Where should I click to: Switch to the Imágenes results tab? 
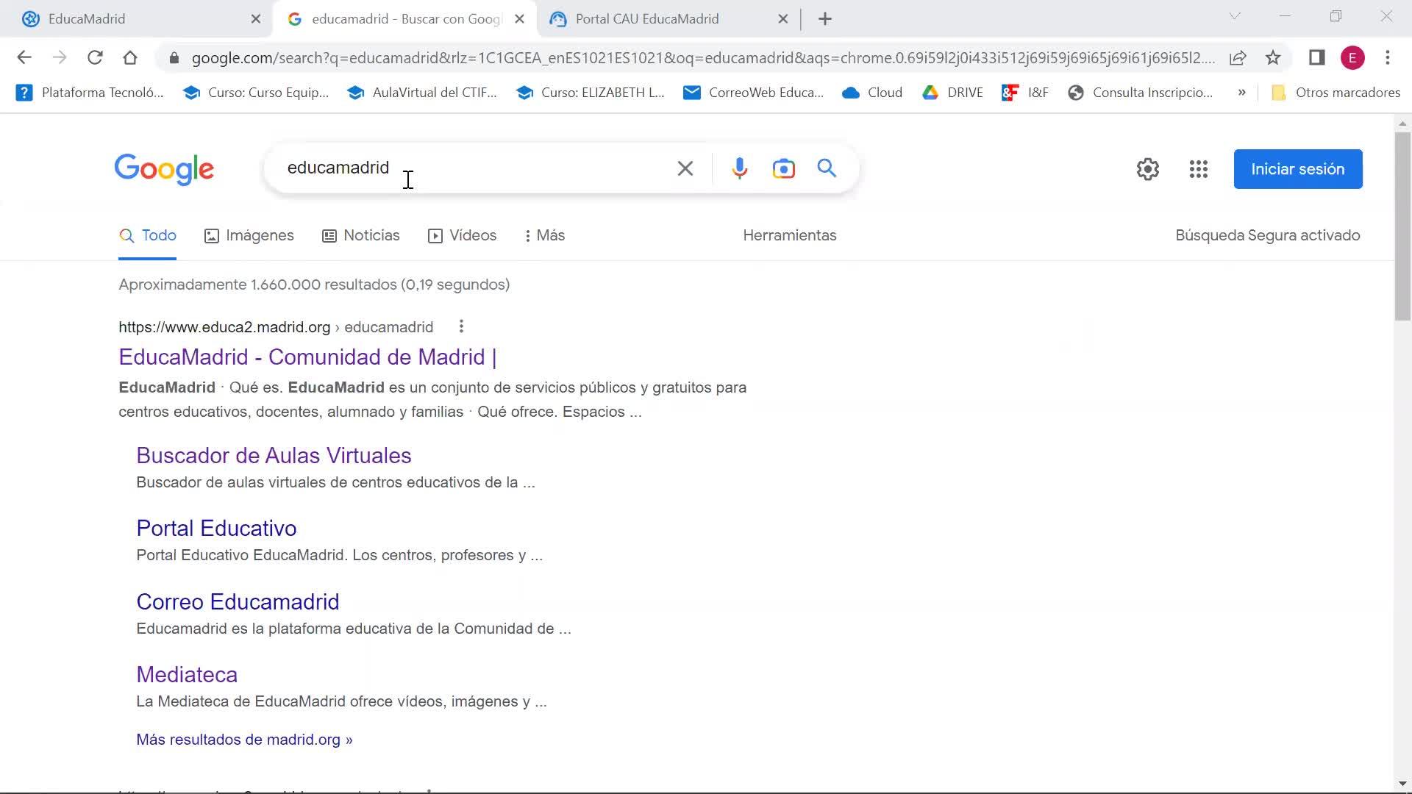pyautogui.click(x=249, y=235)
